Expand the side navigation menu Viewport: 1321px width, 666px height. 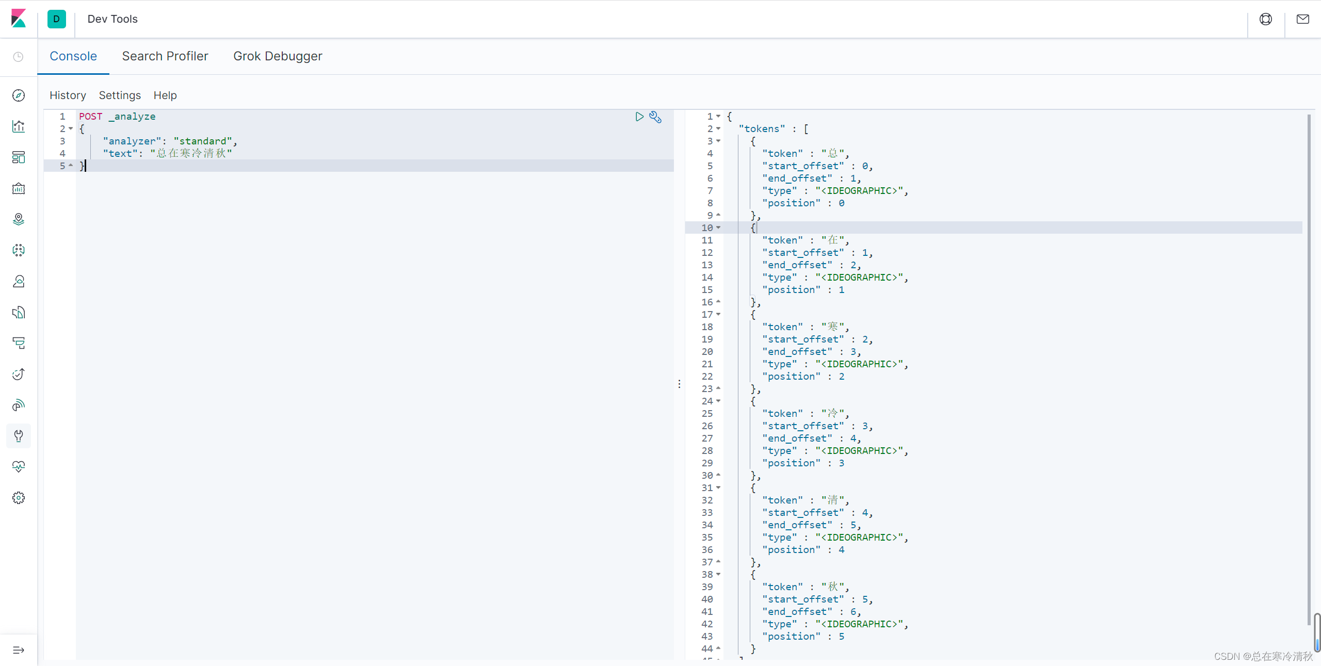pyautogui.click(x=19, y=650)
